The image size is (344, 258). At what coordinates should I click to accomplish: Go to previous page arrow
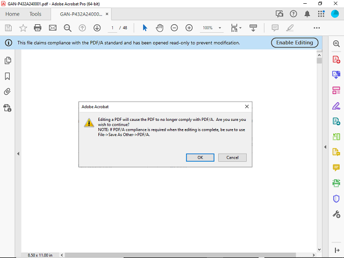pos(82,28)
